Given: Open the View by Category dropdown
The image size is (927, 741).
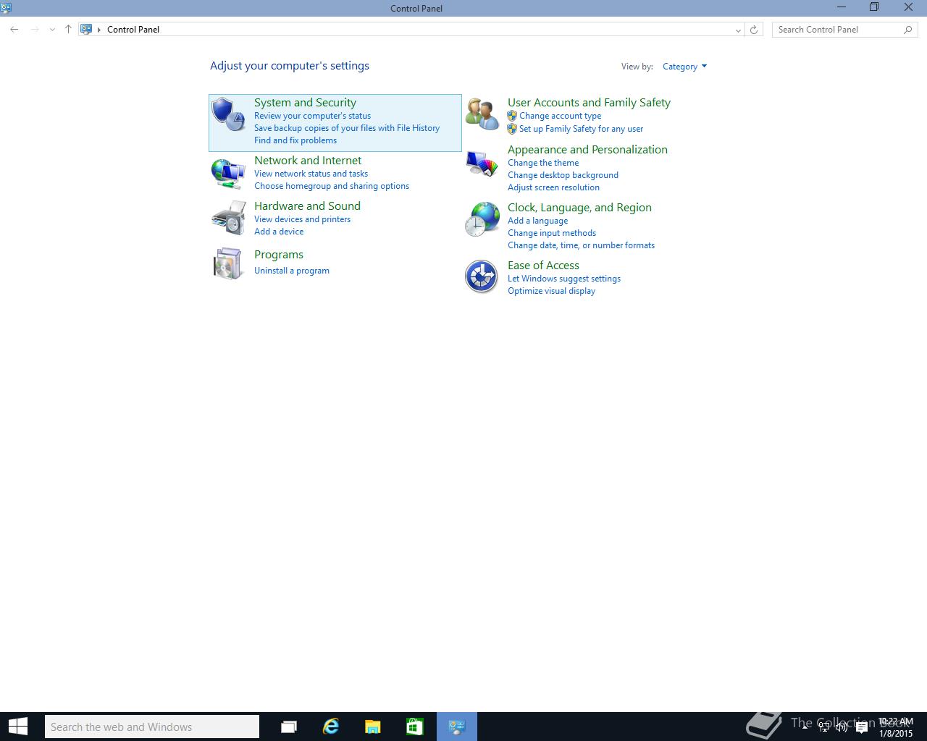Looking at the screenshot, I should (684, 67).
